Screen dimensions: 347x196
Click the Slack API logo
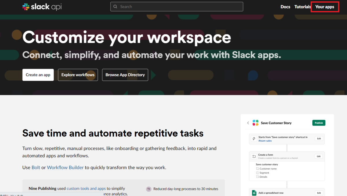pos(42,7)
